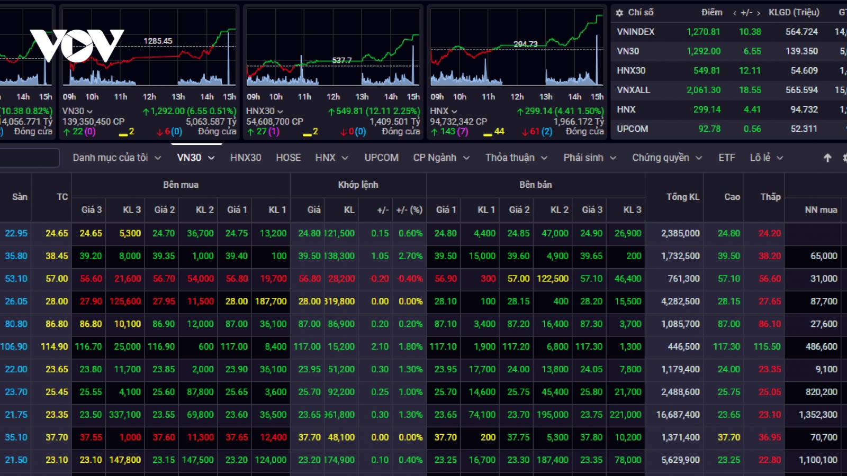Open Phái sinh dropdown

coord(613,158)
